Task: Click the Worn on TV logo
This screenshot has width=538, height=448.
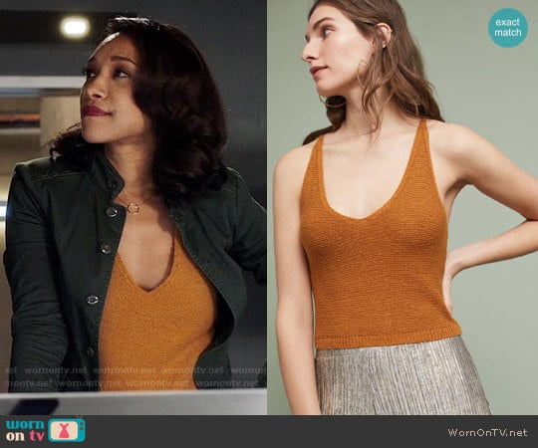Action: pos(46,430)
